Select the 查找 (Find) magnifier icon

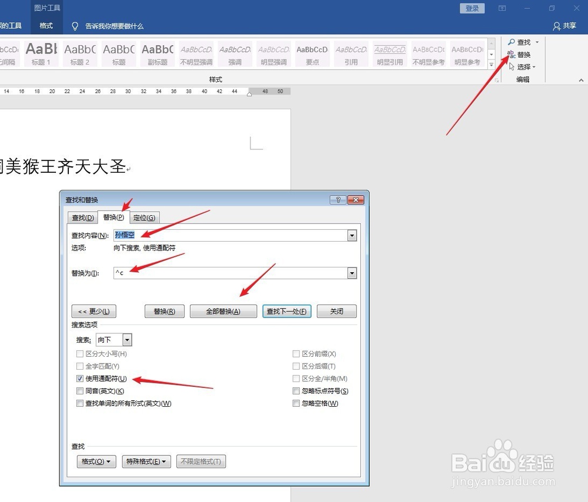point(512,42)
